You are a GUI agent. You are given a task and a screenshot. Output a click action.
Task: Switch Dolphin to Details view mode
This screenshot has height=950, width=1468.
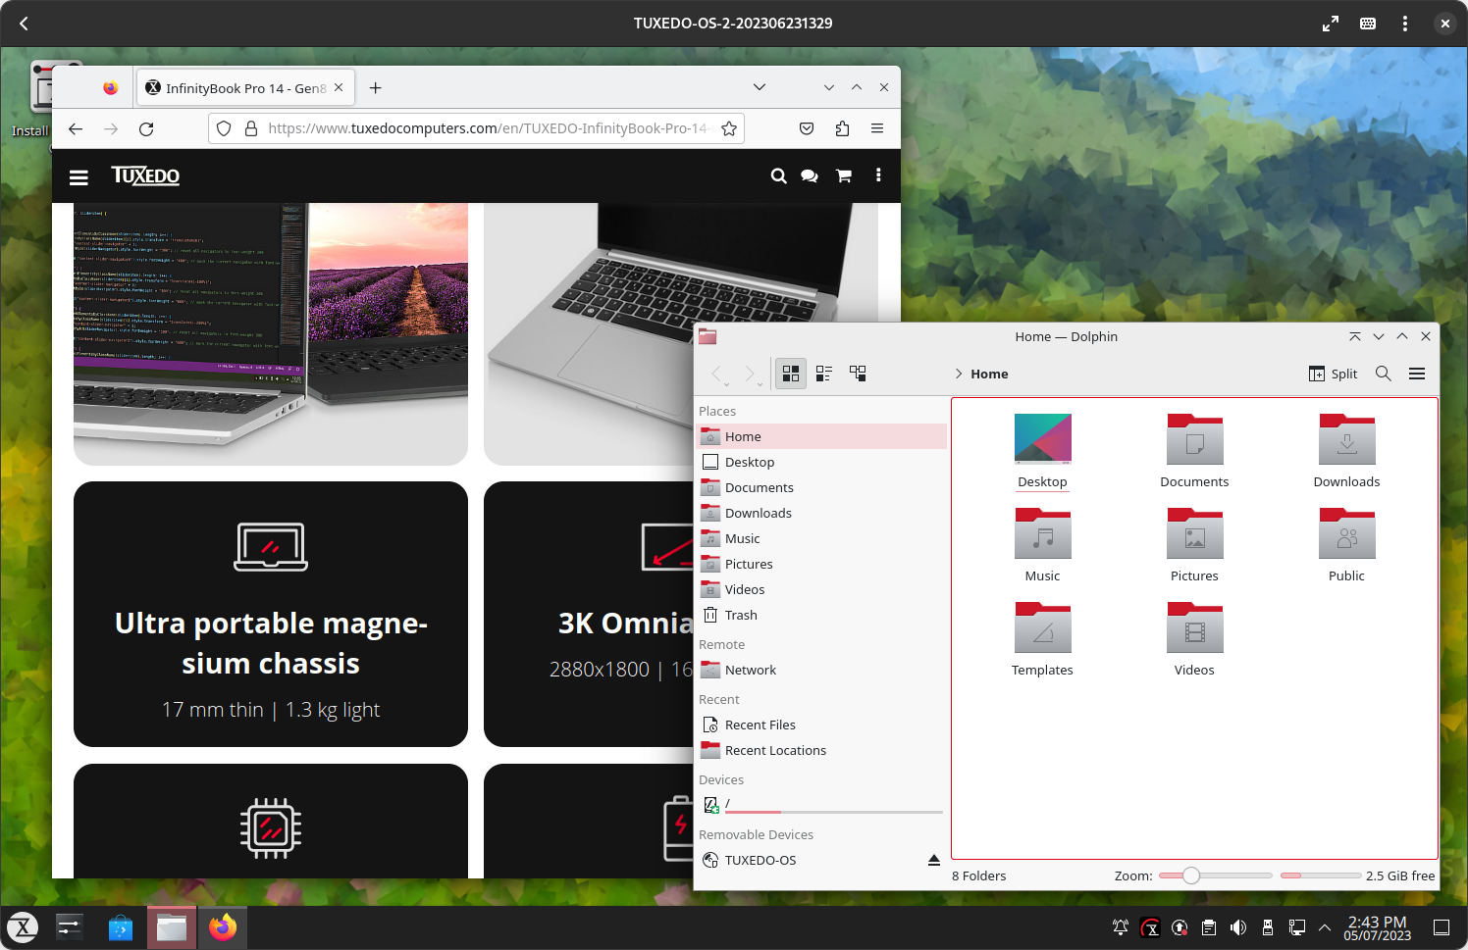[x=858, y=374]
